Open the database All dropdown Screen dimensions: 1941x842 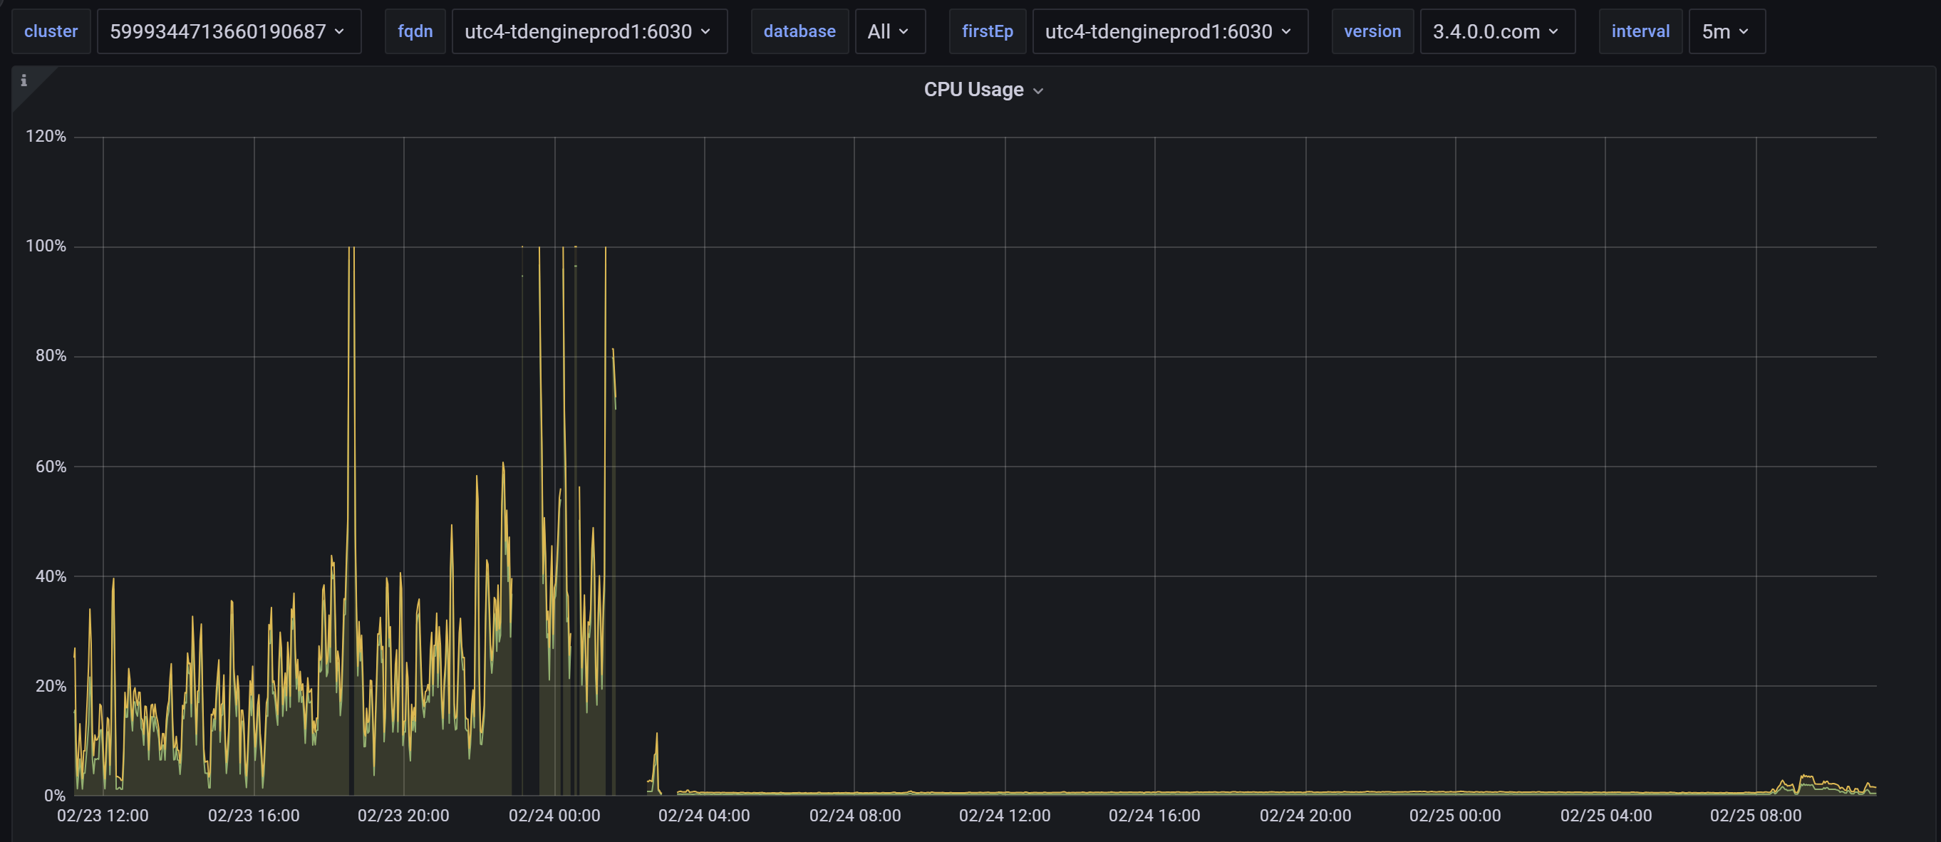click(889, 31)
